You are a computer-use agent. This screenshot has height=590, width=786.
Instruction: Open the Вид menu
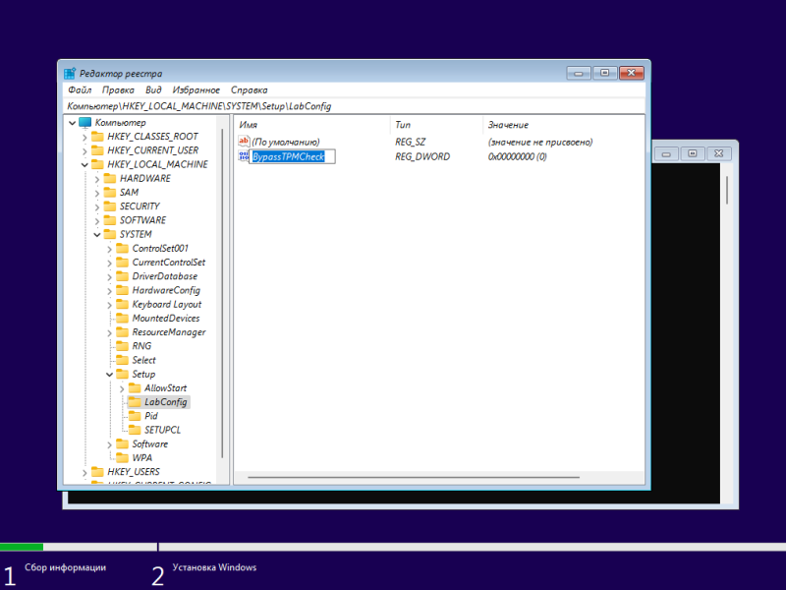pyautogui.click(x=153, y=89)
